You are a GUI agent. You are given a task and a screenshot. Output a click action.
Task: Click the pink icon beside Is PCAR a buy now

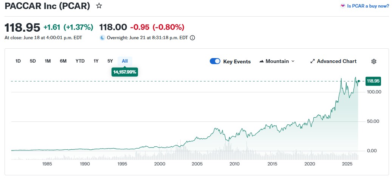(x=343, y=6)
